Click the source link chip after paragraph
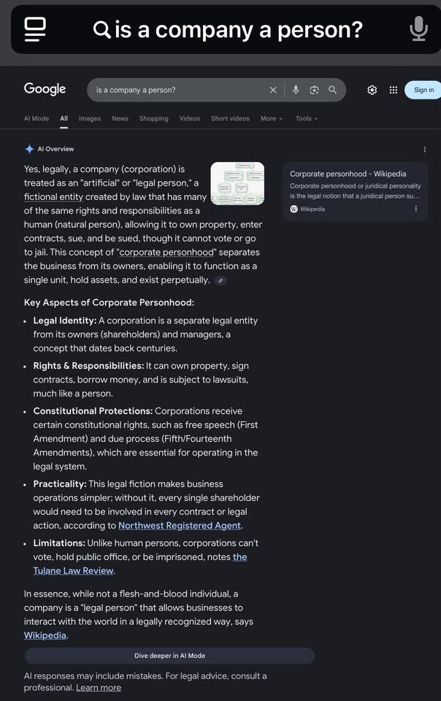Viewport: 441px width, 701px height. (x=220, y=280)
